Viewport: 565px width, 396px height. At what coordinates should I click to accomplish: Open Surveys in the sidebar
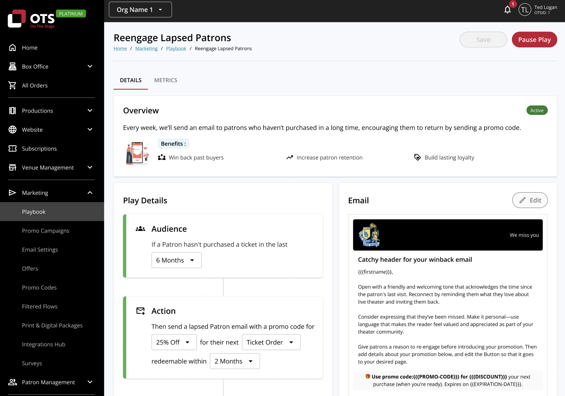click(x=32, y=363)
